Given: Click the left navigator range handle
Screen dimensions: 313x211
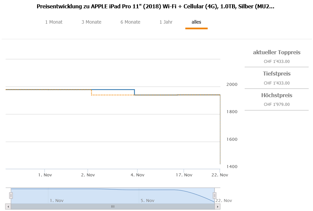Looking at the screenshot, I should pyautogui.click(x=11, y=195).
